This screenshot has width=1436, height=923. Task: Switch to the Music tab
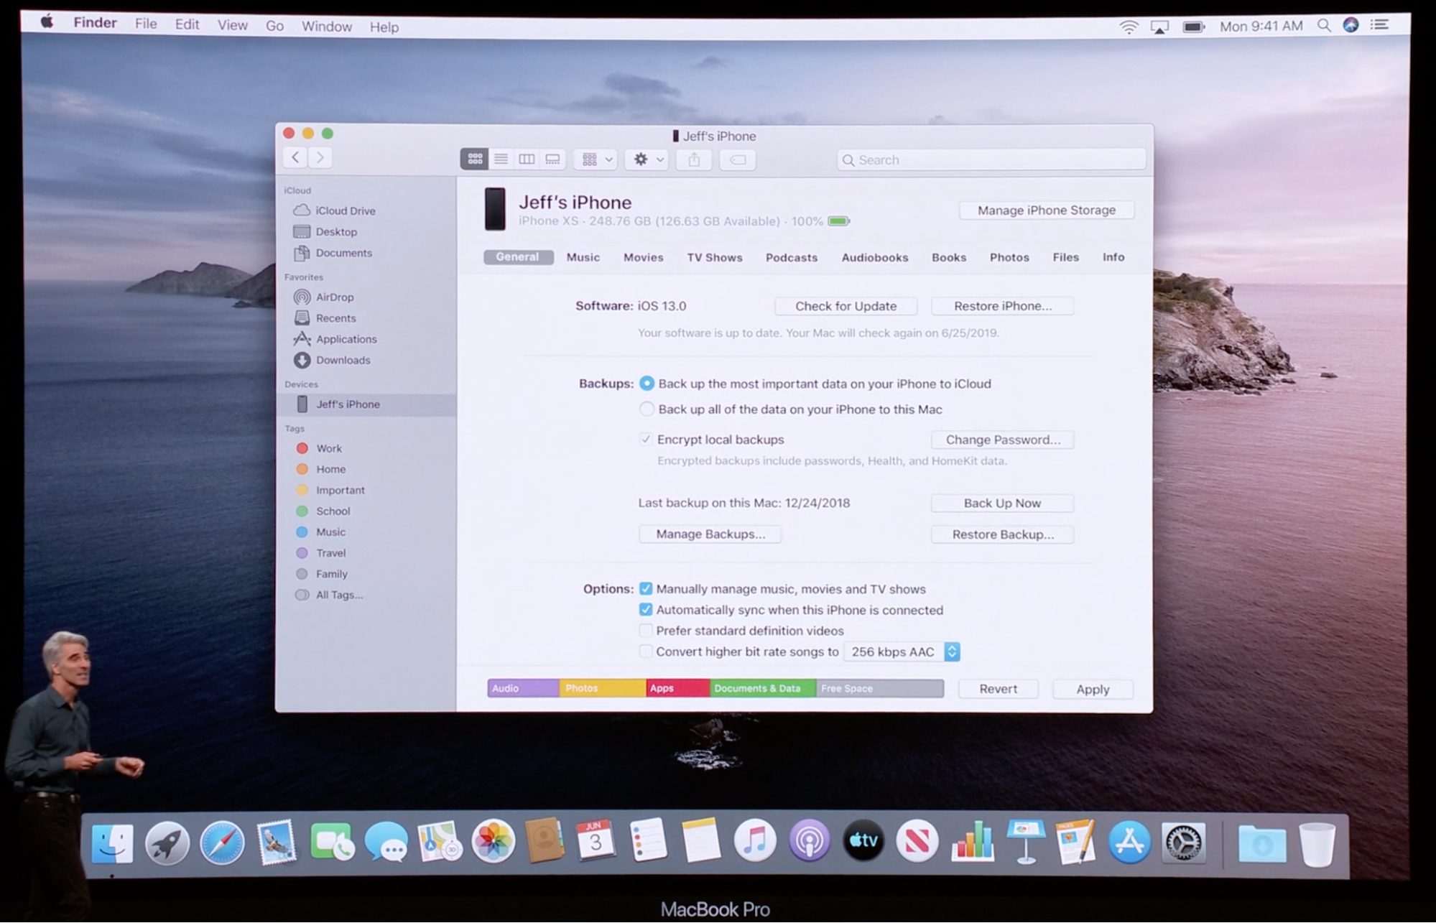(x=583, y=257)
